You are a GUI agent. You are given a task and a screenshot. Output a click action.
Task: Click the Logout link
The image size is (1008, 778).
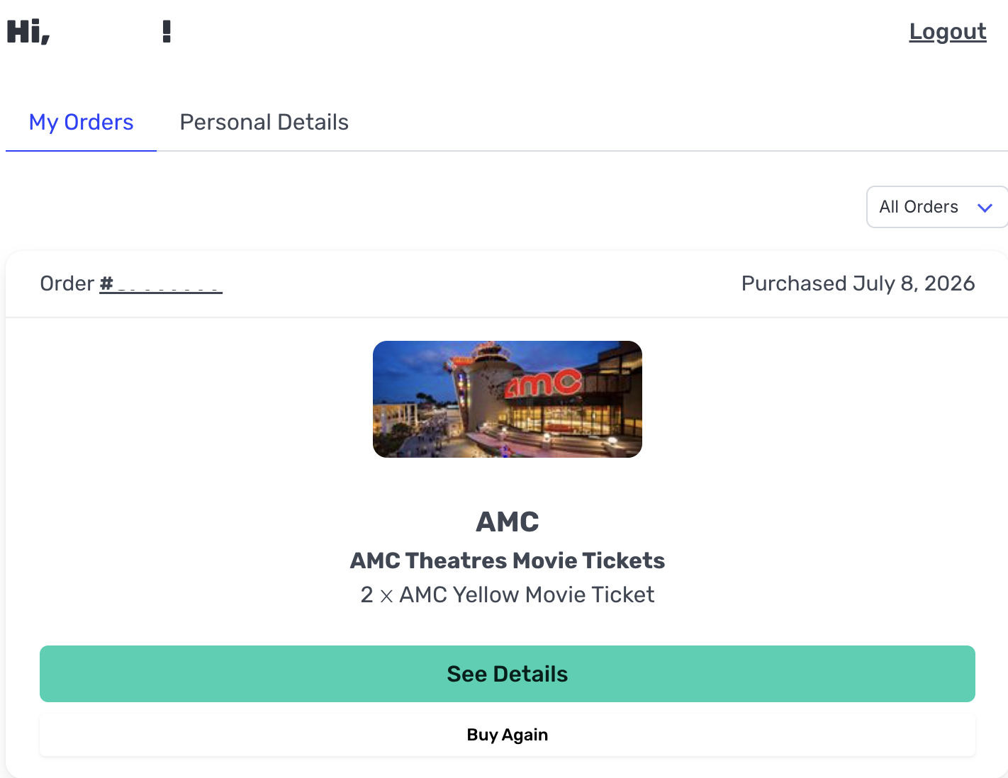pyautogui.click(x=948, y=32)
